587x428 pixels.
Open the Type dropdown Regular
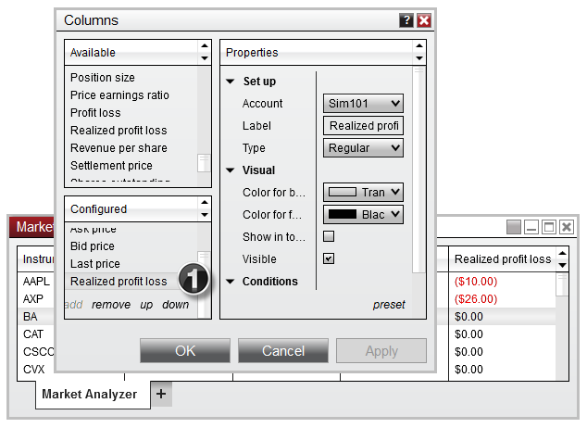point(363,148)
